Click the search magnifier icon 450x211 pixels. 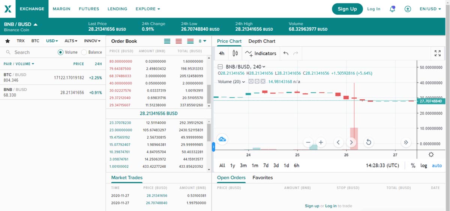8,52
